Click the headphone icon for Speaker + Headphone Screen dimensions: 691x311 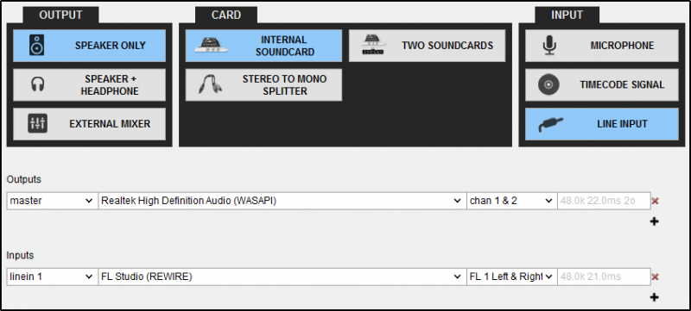pos(38,84)
